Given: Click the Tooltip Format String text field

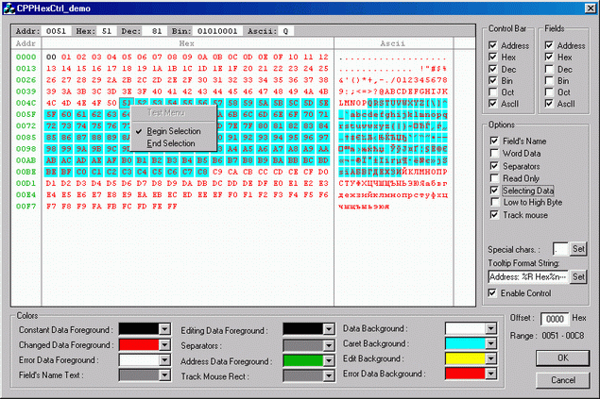Looking at the screenshot, I should (x=527, y=277).
